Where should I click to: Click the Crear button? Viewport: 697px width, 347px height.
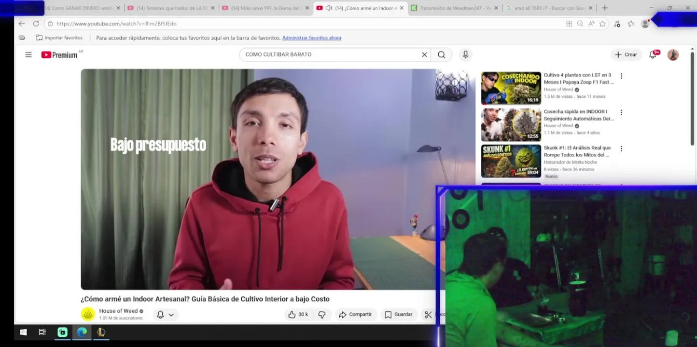click(x=626, y=55)
